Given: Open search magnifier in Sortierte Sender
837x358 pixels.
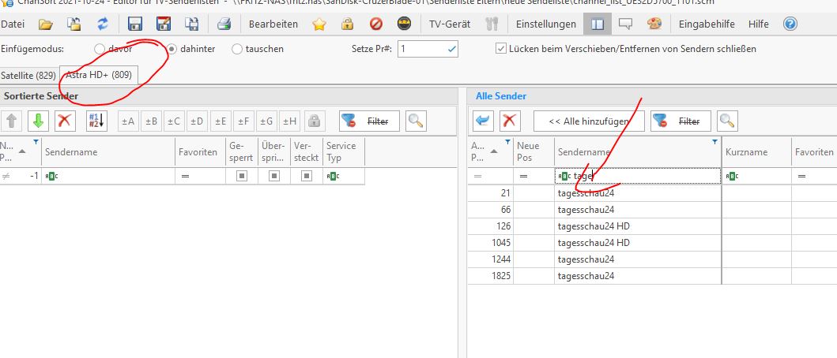Looking at the screenshot, I should point(416,121).
